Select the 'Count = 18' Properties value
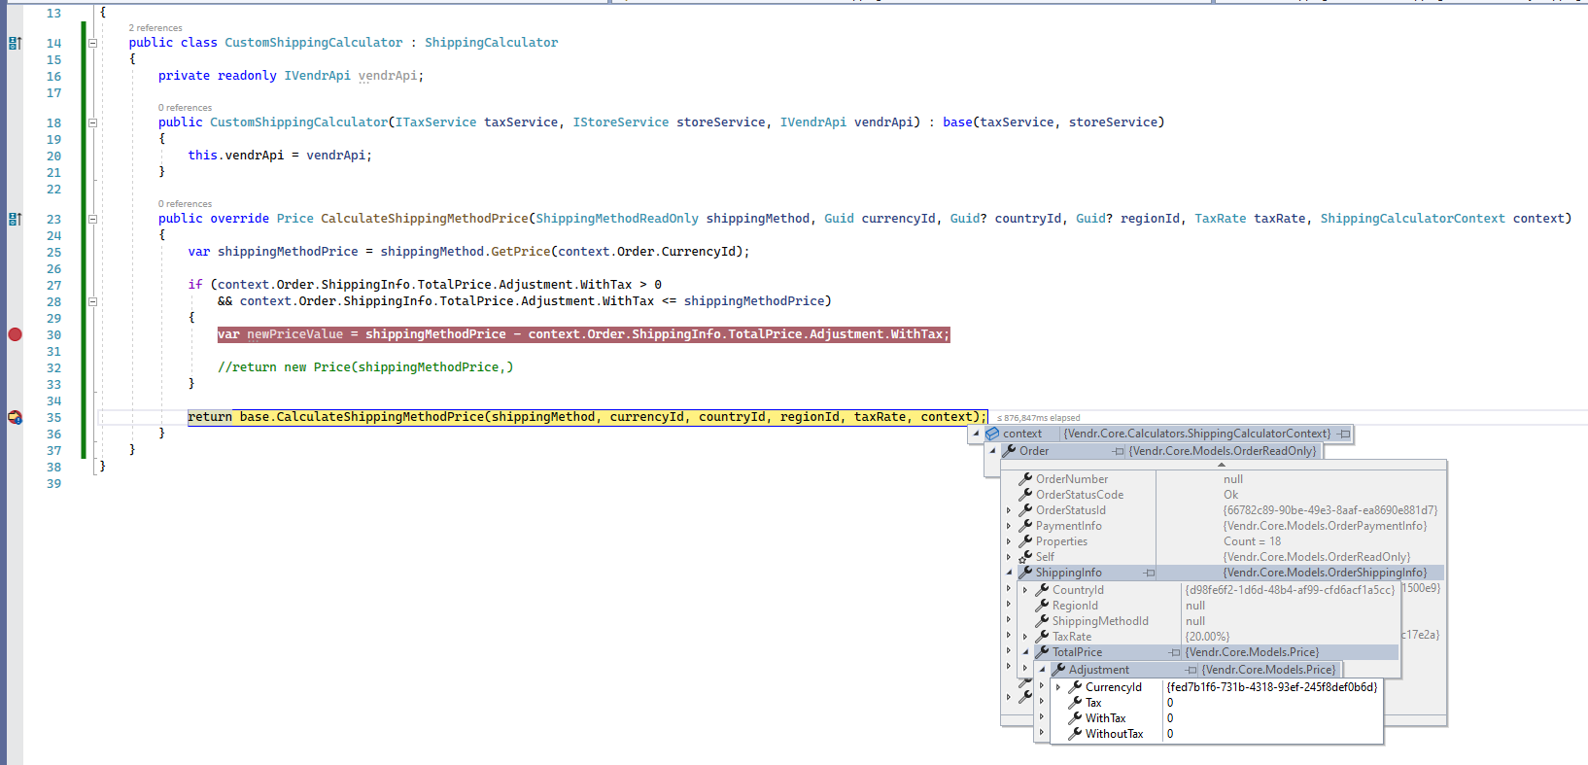Viewport: 1588px width, 765px height. 1252,541
